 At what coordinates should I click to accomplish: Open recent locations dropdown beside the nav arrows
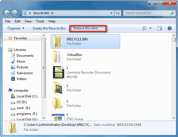(20, 13)
